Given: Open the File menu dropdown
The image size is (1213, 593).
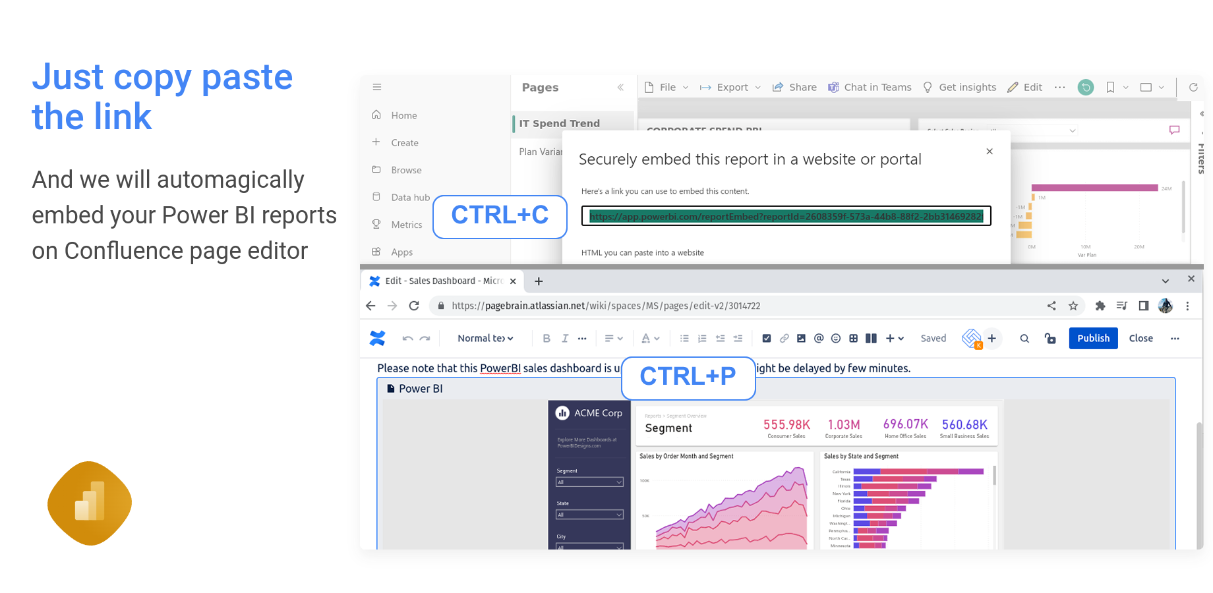Looking at the screenshot, I should (666, 87).
